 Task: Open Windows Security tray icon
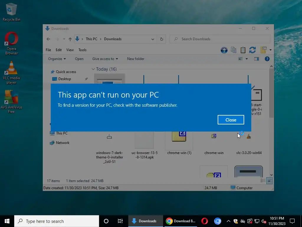(x=236, y=221)
